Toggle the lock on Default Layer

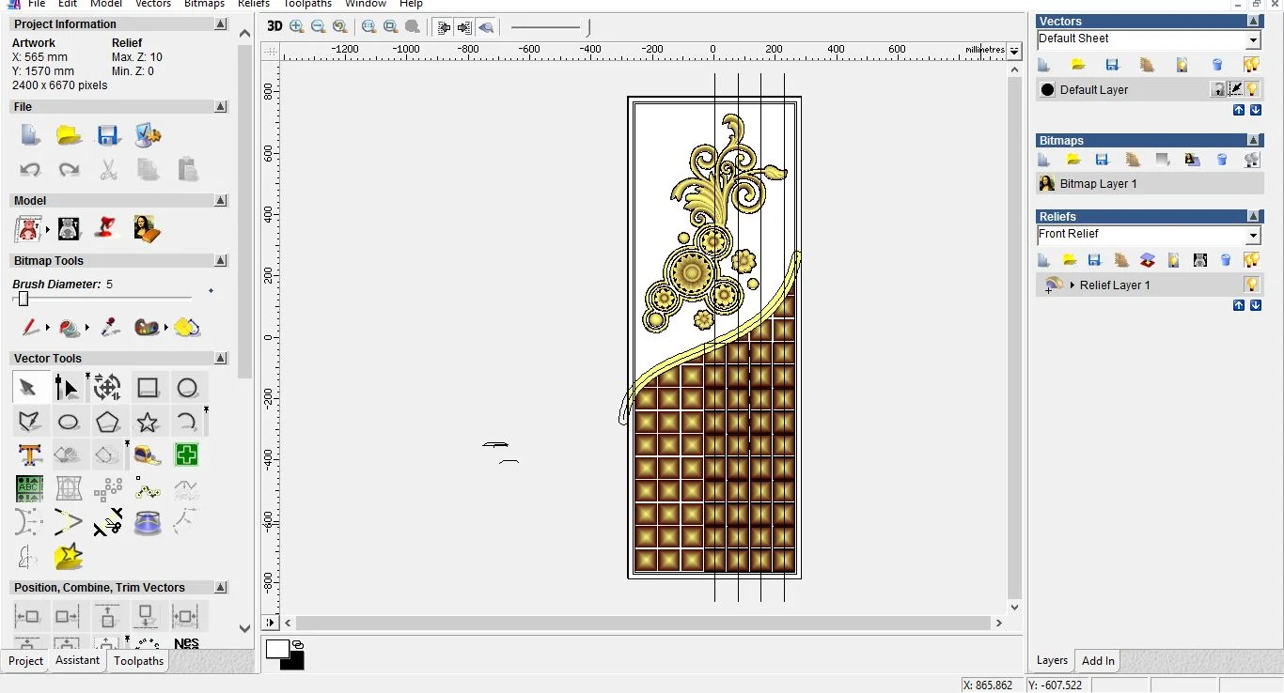[1218, 89]
